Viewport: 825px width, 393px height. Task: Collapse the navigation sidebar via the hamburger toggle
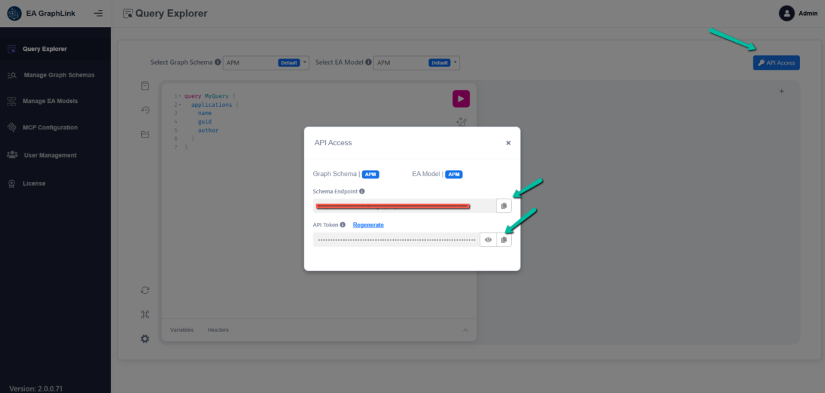coord(98,13)
